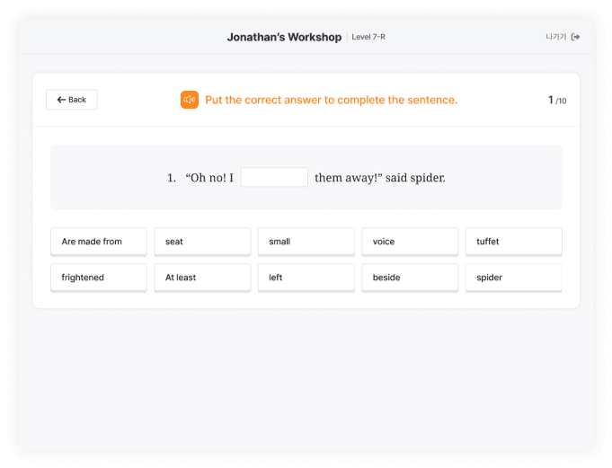Choose the 'tuffet' word tile
Screen dimensions: 612x468
click(x=513, y=242)
